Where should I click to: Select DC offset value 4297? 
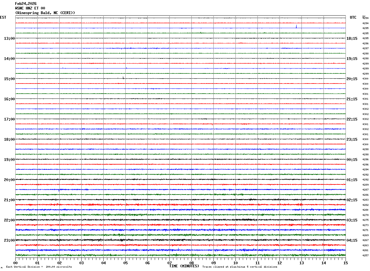point(365,49)
